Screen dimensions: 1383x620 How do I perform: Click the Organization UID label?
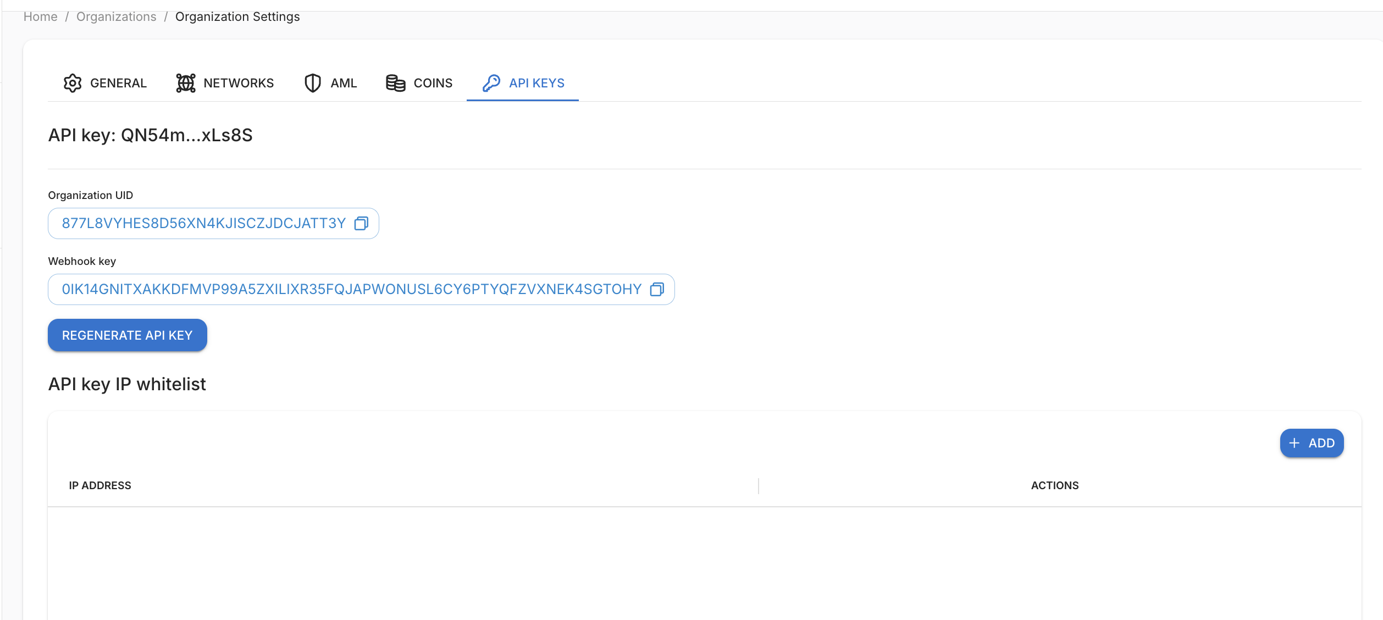click(x=91, y=195)
